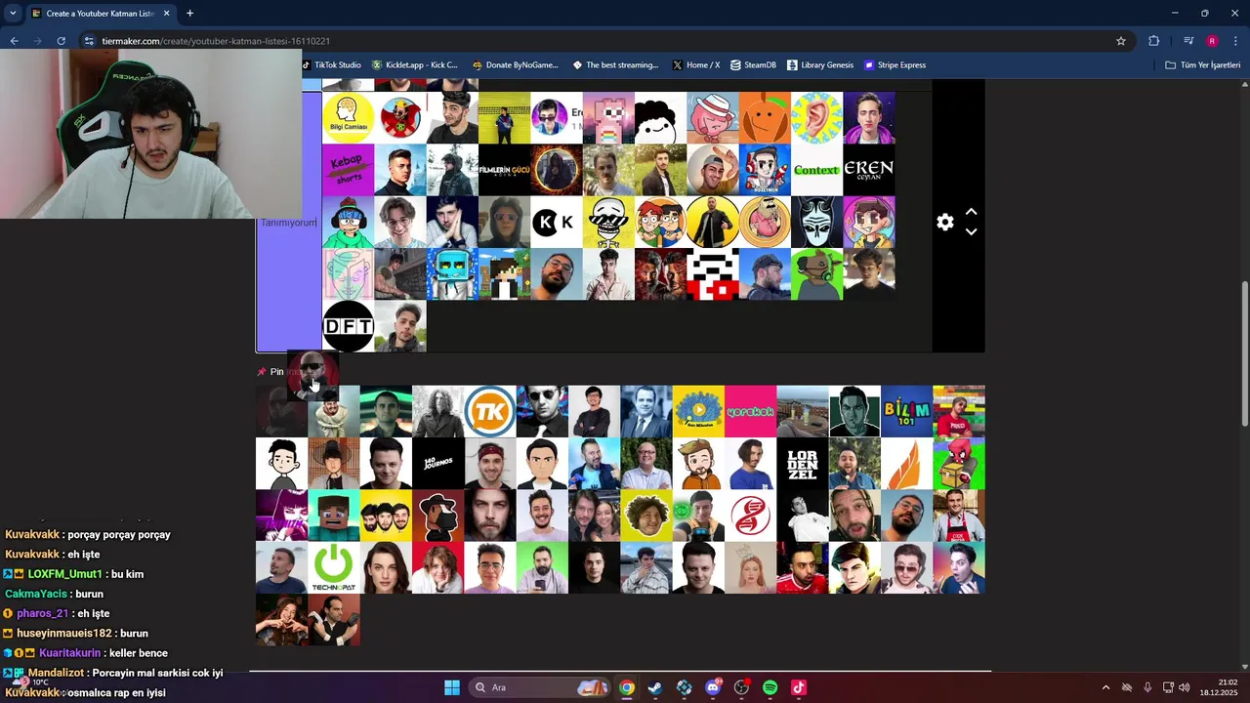Open the microphone tray icon
The width and height of the screenshot is (1250, 703).
tap(1147, 687)
